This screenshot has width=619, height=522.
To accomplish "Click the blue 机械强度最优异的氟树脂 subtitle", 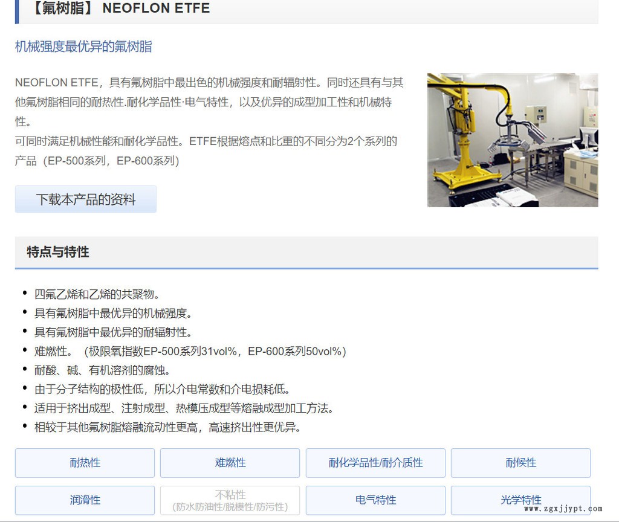I will pos(83,47).
